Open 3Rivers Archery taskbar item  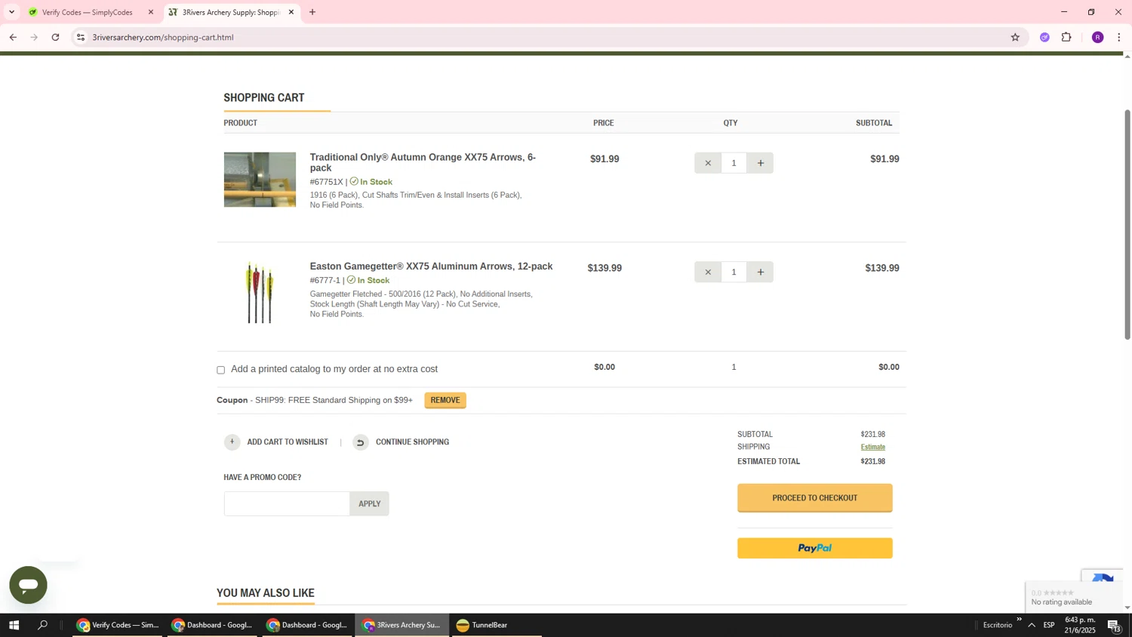click(x=403, y=625)
